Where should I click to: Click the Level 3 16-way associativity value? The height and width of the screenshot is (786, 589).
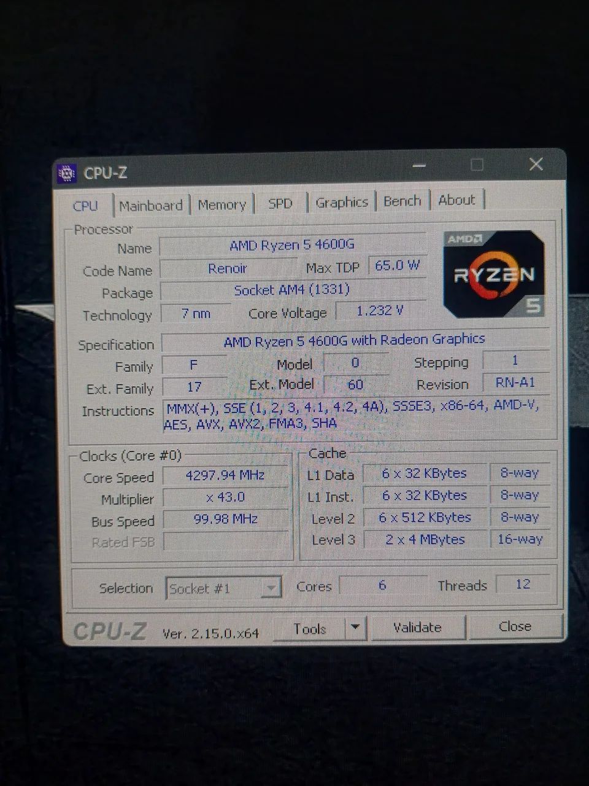pos(520,539)
